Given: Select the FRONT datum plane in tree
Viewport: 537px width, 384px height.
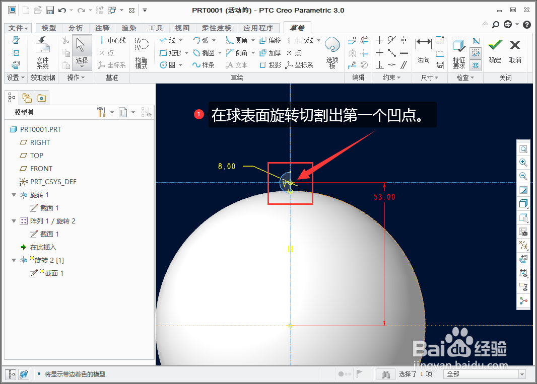Looking at the screenshot, I should (x=36, y=169).
